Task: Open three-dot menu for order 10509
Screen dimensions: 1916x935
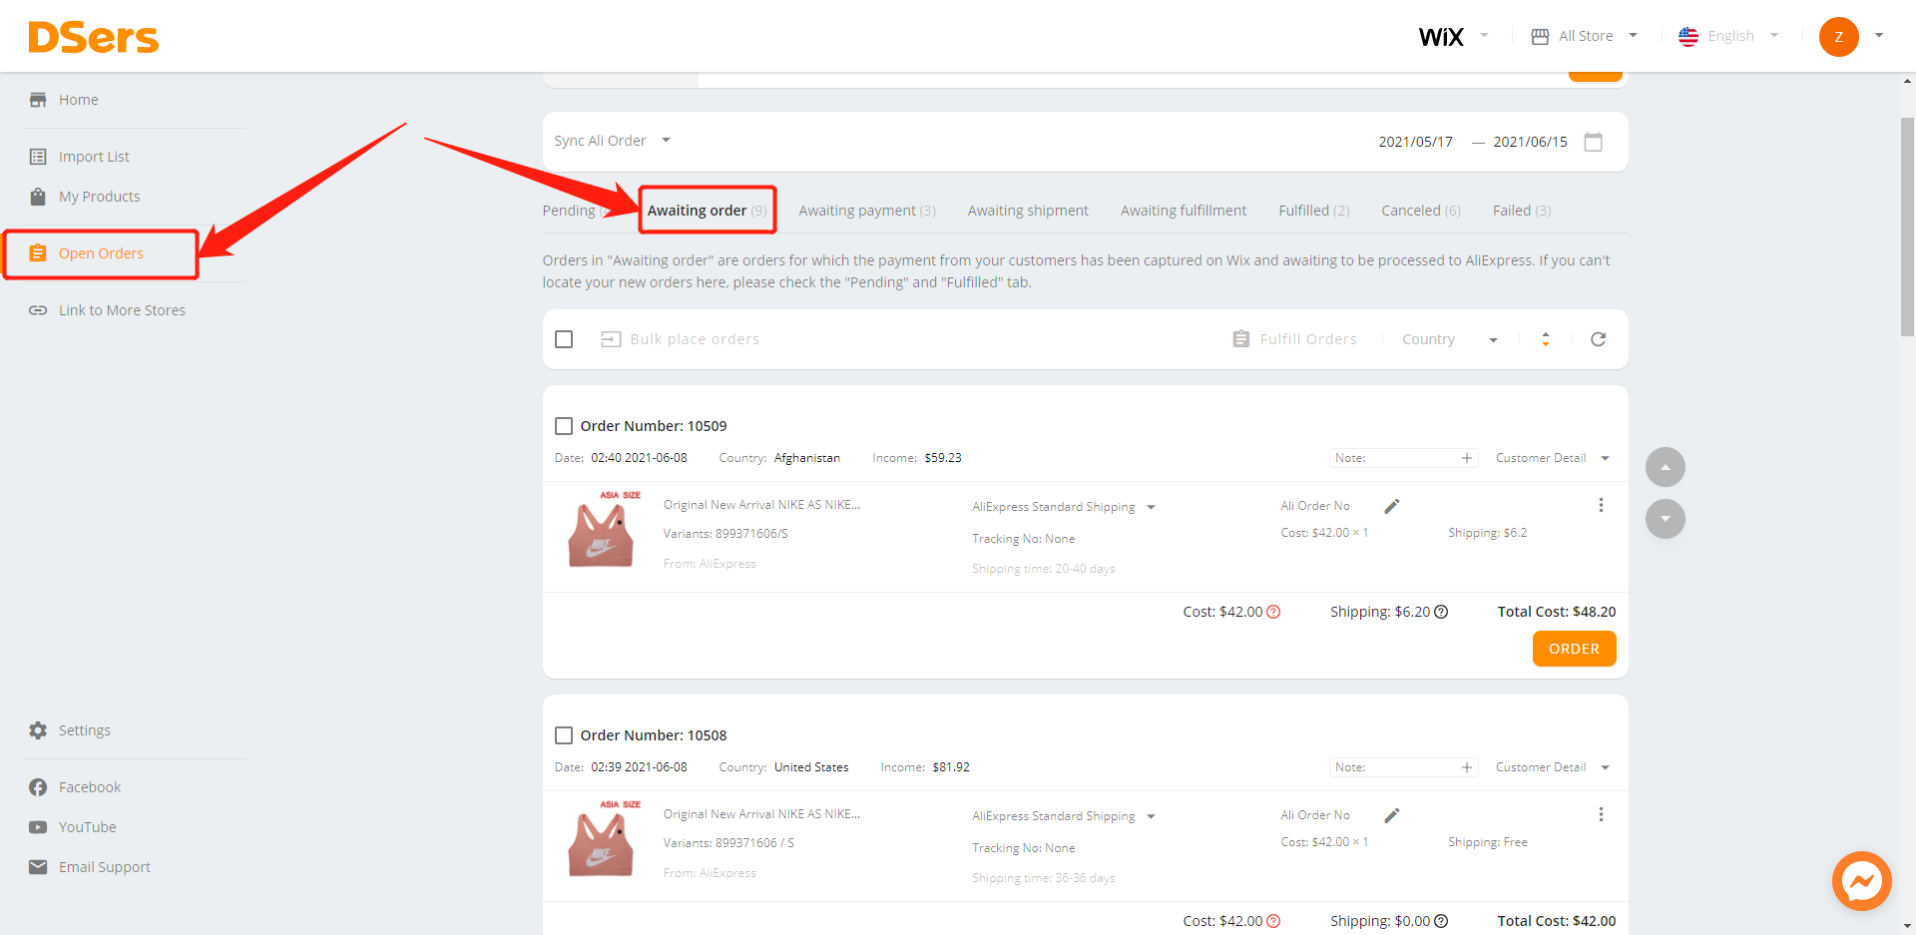Action: coord(1601,505)
